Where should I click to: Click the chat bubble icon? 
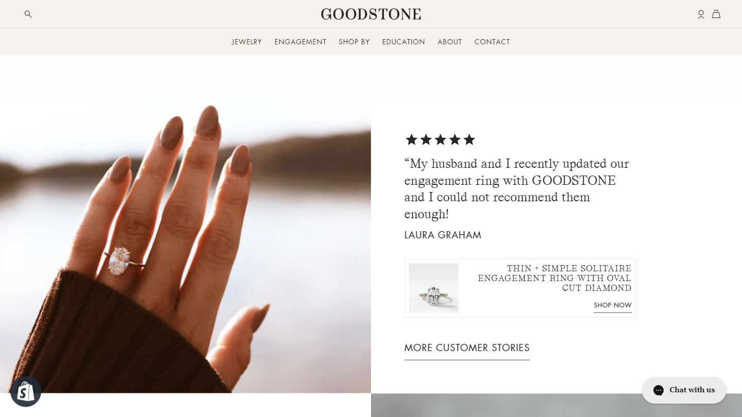tap(659, 390)
